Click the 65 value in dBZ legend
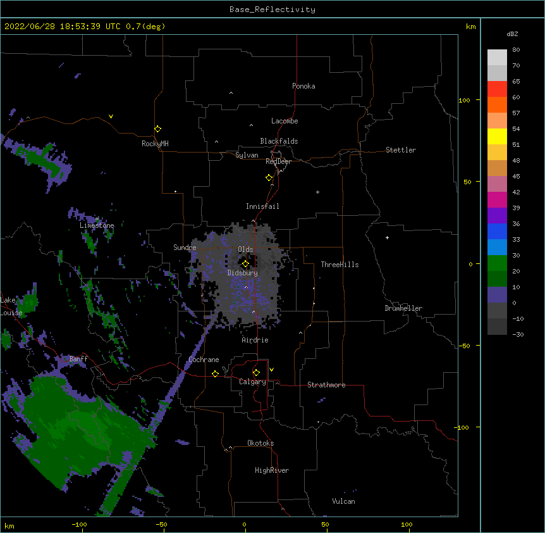 coord(516,81)
